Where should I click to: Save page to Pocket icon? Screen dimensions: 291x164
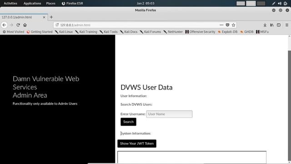click(227, 25)
